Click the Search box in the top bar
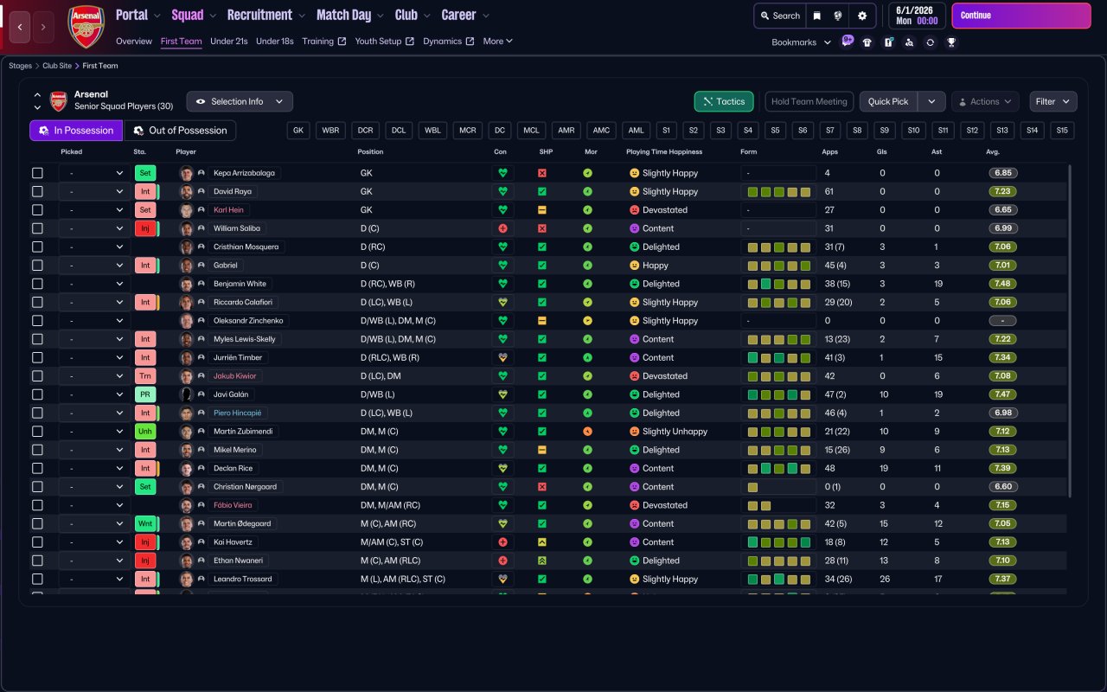 click(x=779, y=16)
